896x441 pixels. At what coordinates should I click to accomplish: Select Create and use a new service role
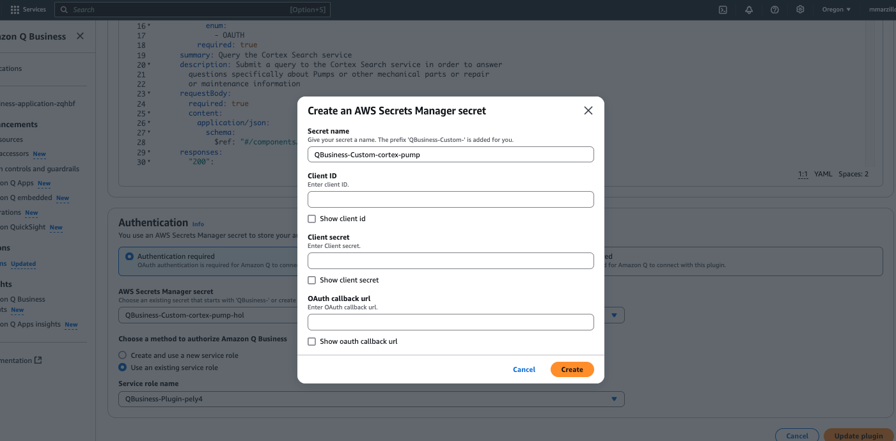123,355
